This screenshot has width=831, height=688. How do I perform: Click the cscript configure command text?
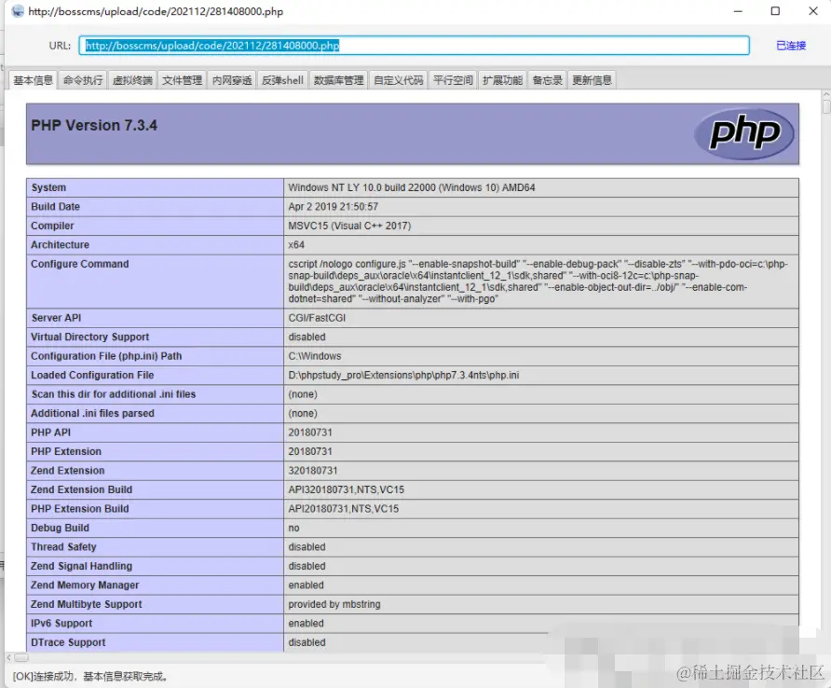click(538, 282)
